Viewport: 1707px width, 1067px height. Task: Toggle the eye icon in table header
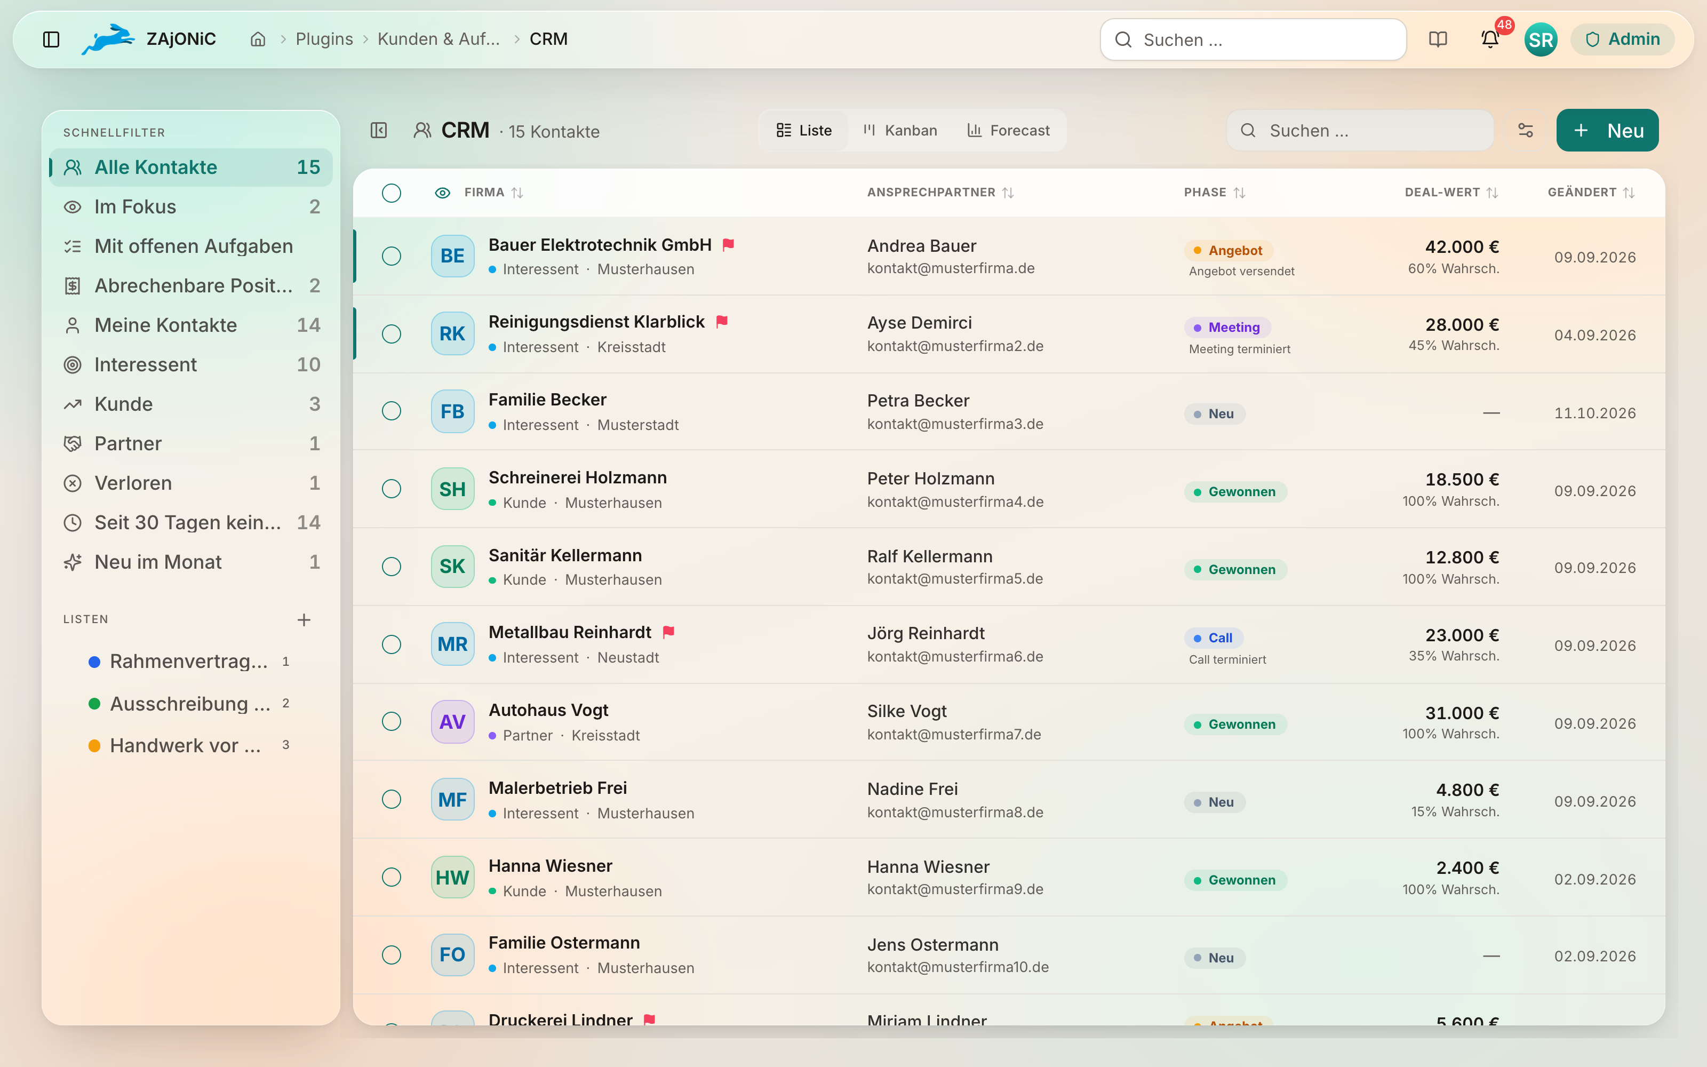coord(442,193)
